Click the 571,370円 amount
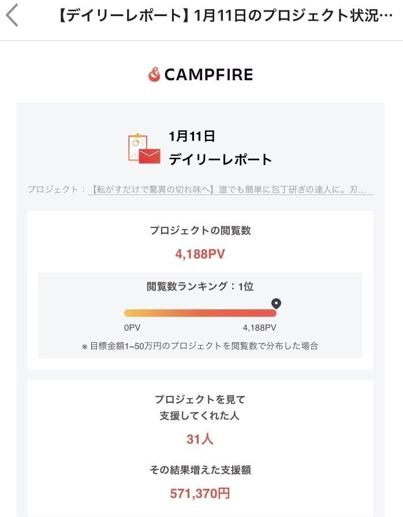 pyautogui.click(x=200, y=493)
